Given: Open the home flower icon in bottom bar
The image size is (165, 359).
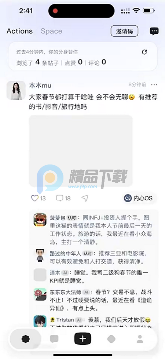Looking at the screenshot, I should [26, 339].
